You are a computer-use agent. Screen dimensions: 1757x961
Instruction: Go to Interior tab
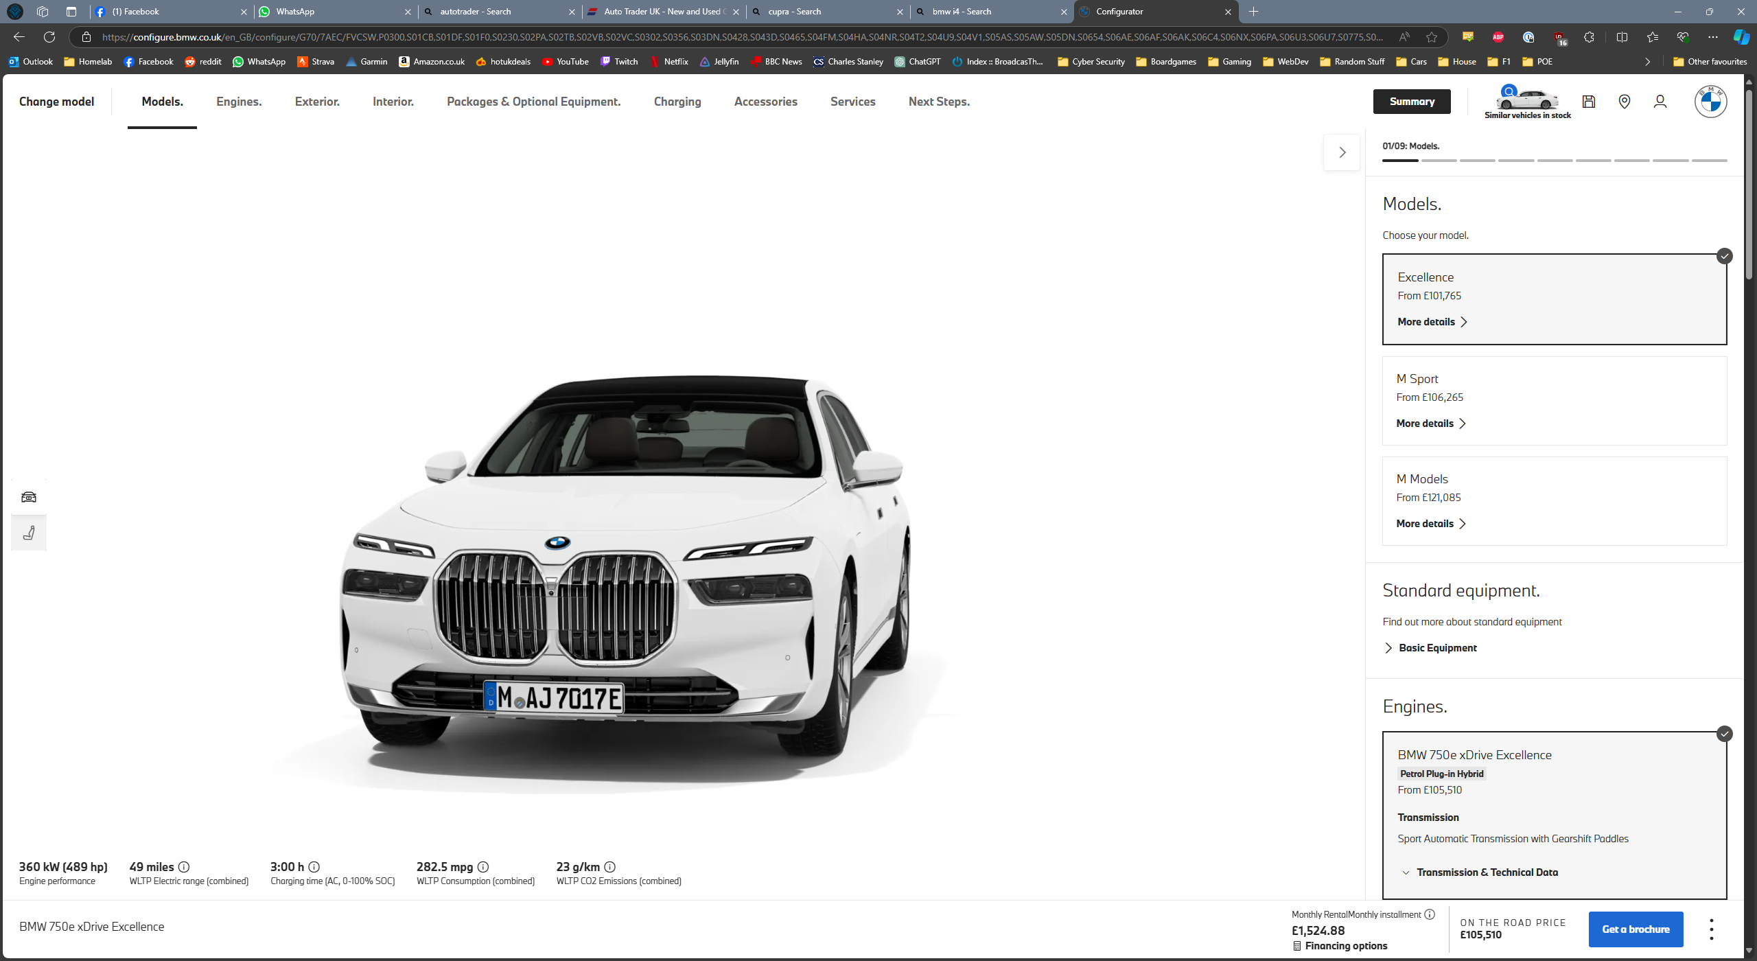pos(393,102)
